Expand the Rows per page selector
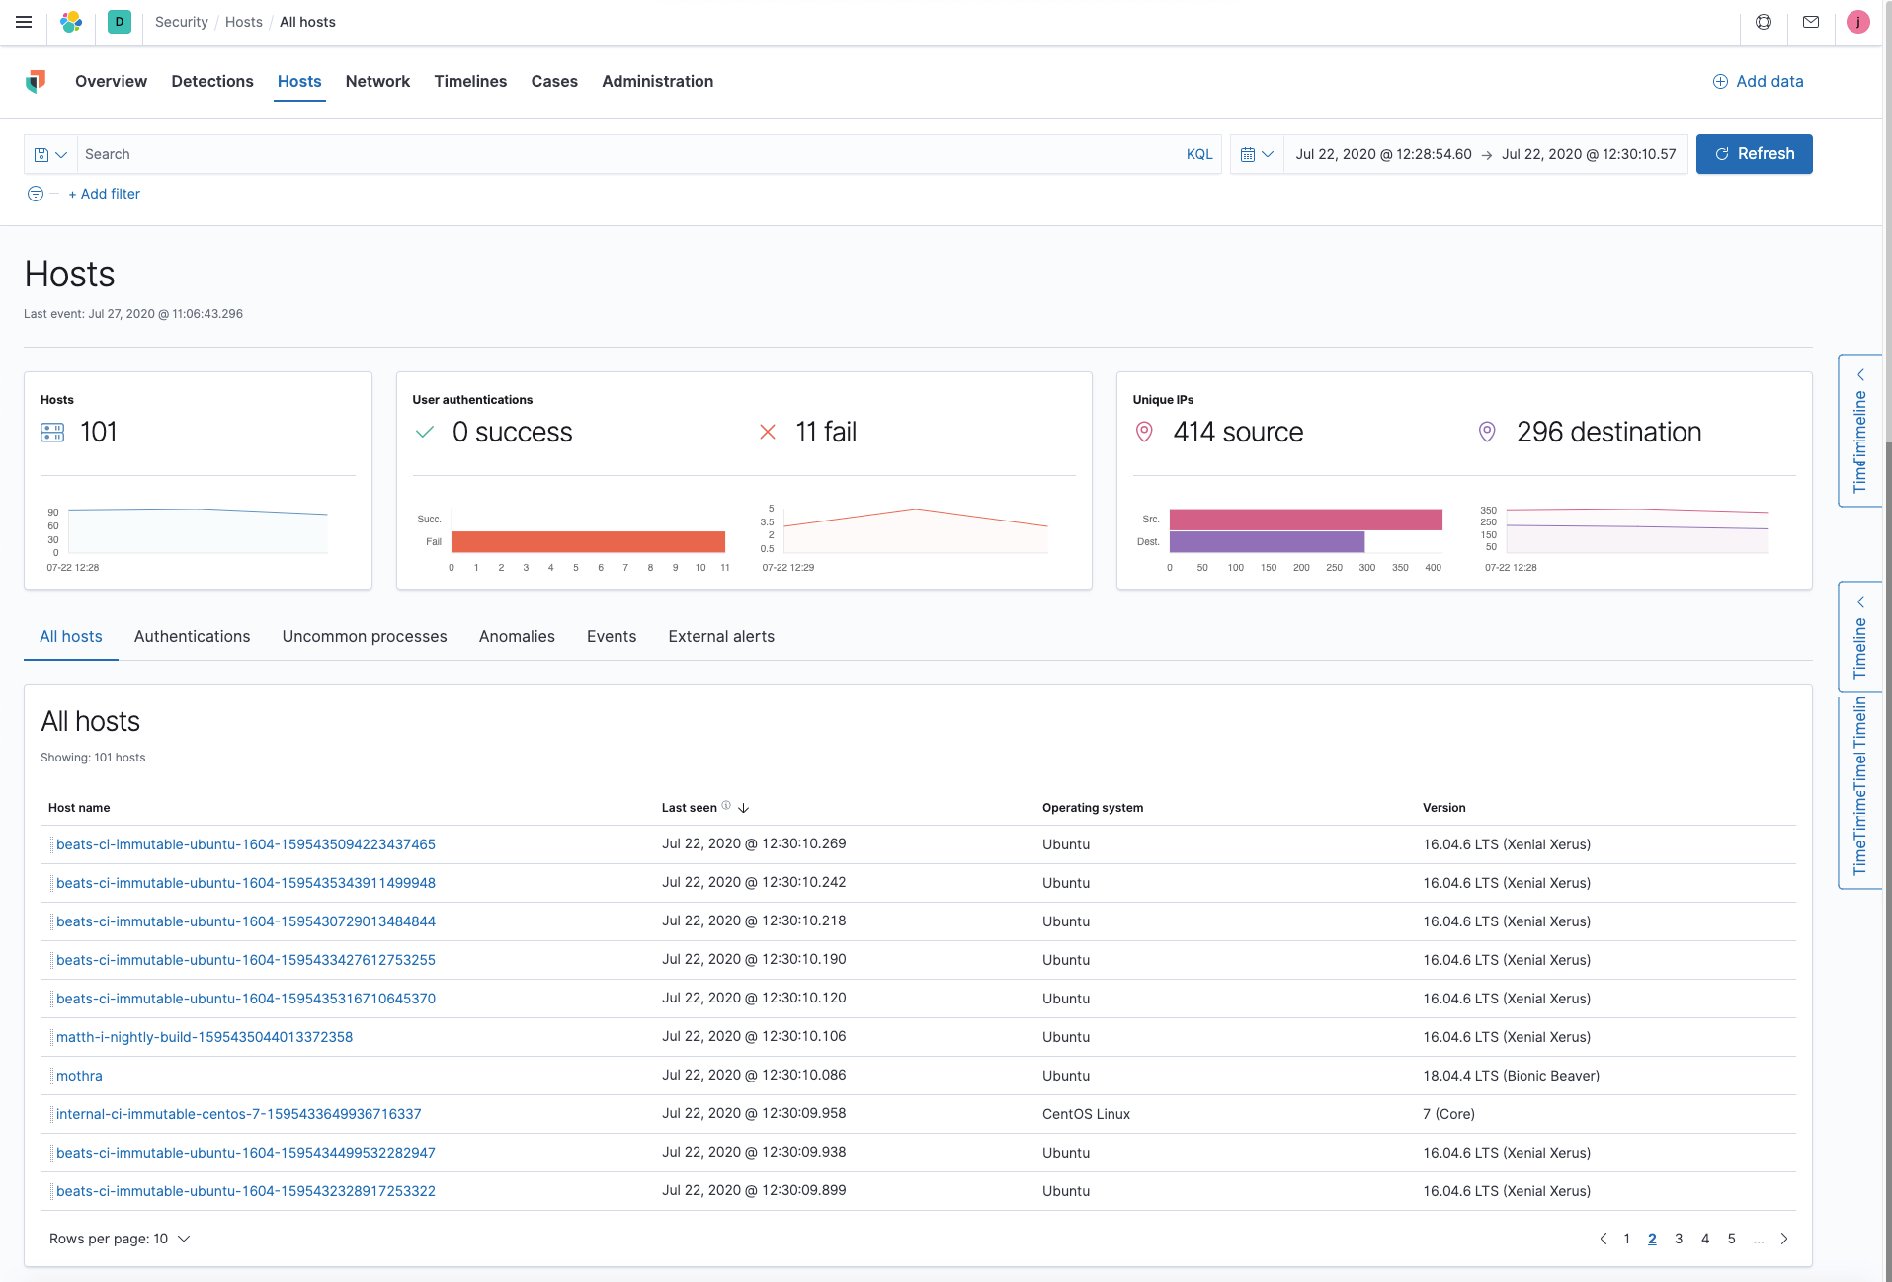The height and width of the screenshot is (1282, 1892). coord(120,1239)
